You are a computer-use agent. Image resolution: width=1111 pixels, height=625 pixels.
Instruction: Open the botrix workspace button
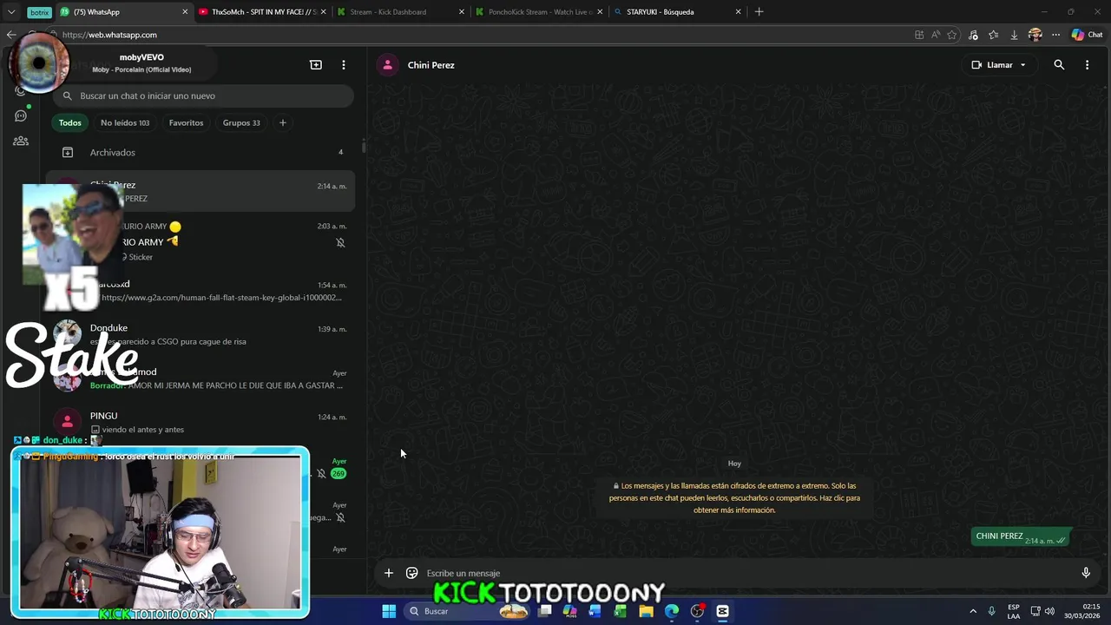tap(39, 12)
